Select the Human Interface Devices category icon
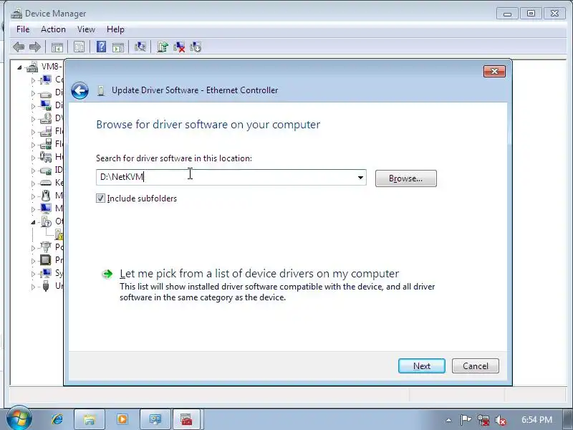Screen dimensions: 573x430 46,157
